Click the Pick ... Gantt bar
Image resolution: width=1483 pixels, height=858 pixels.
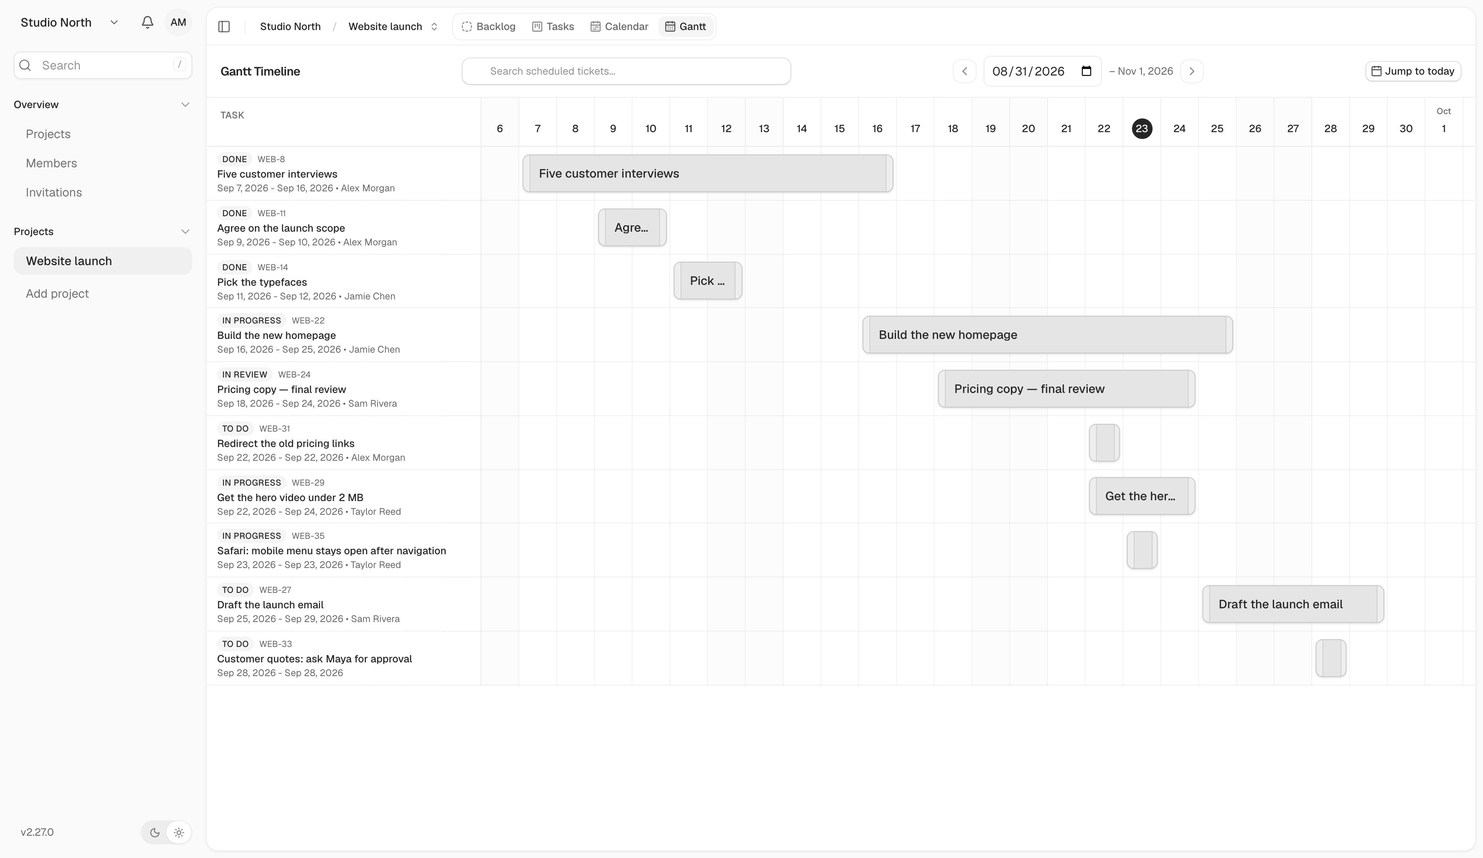pyautogui.click(x=708, y=281)
